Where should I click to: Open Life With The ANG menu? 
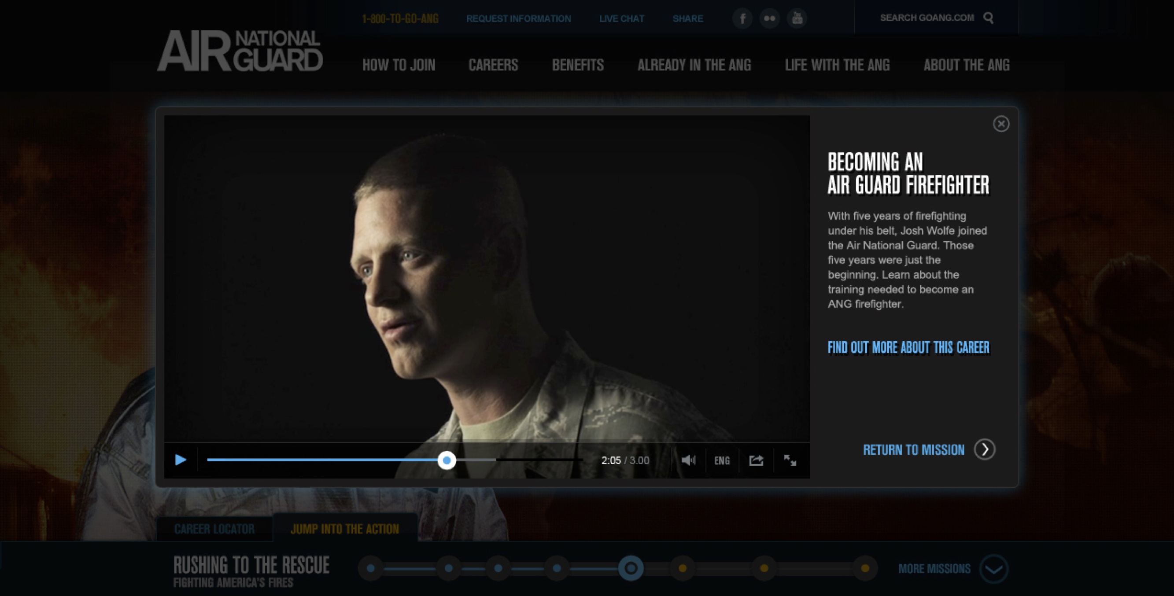pyautogui.click(x=837, y=65)
